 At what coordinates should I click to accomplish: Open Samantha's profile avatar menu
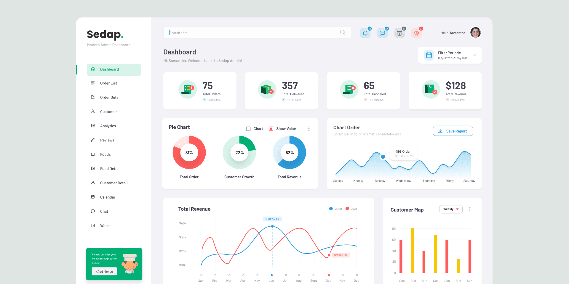point(475,33)
